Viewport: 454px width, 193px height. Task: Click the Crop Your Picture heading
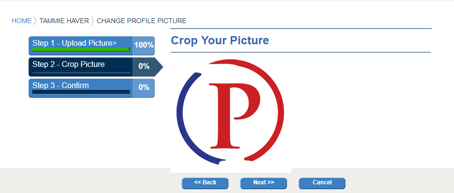point(220,40)
